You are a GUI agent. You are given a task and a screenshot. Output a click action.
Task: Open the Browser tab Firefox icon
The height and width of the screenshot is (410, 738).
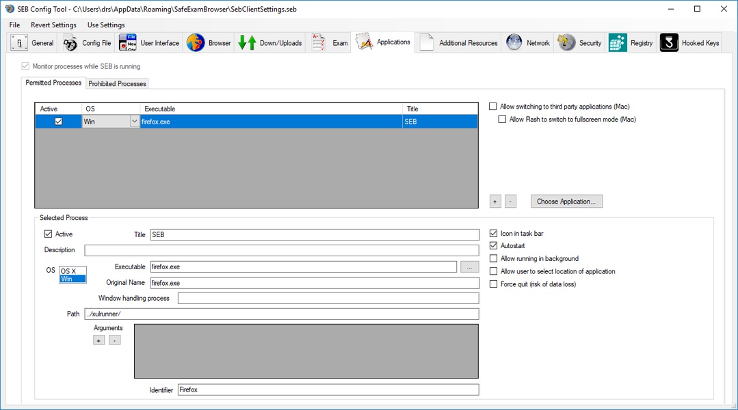click(196, 43)
